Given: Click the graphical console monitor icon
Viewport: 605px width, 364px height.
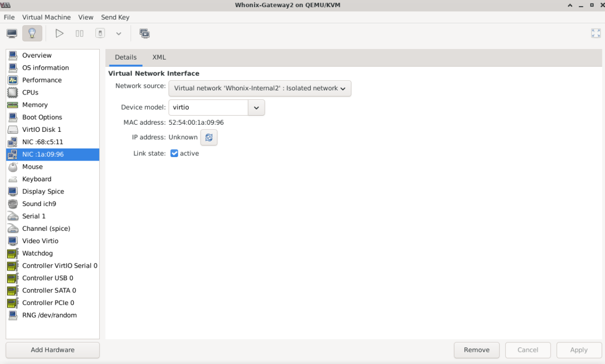Looking at the screenshot, I should pyautogui.click(x=12, y=34).
